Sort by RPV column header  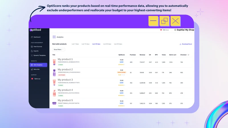pyautogui.click(x=156, y=55)
